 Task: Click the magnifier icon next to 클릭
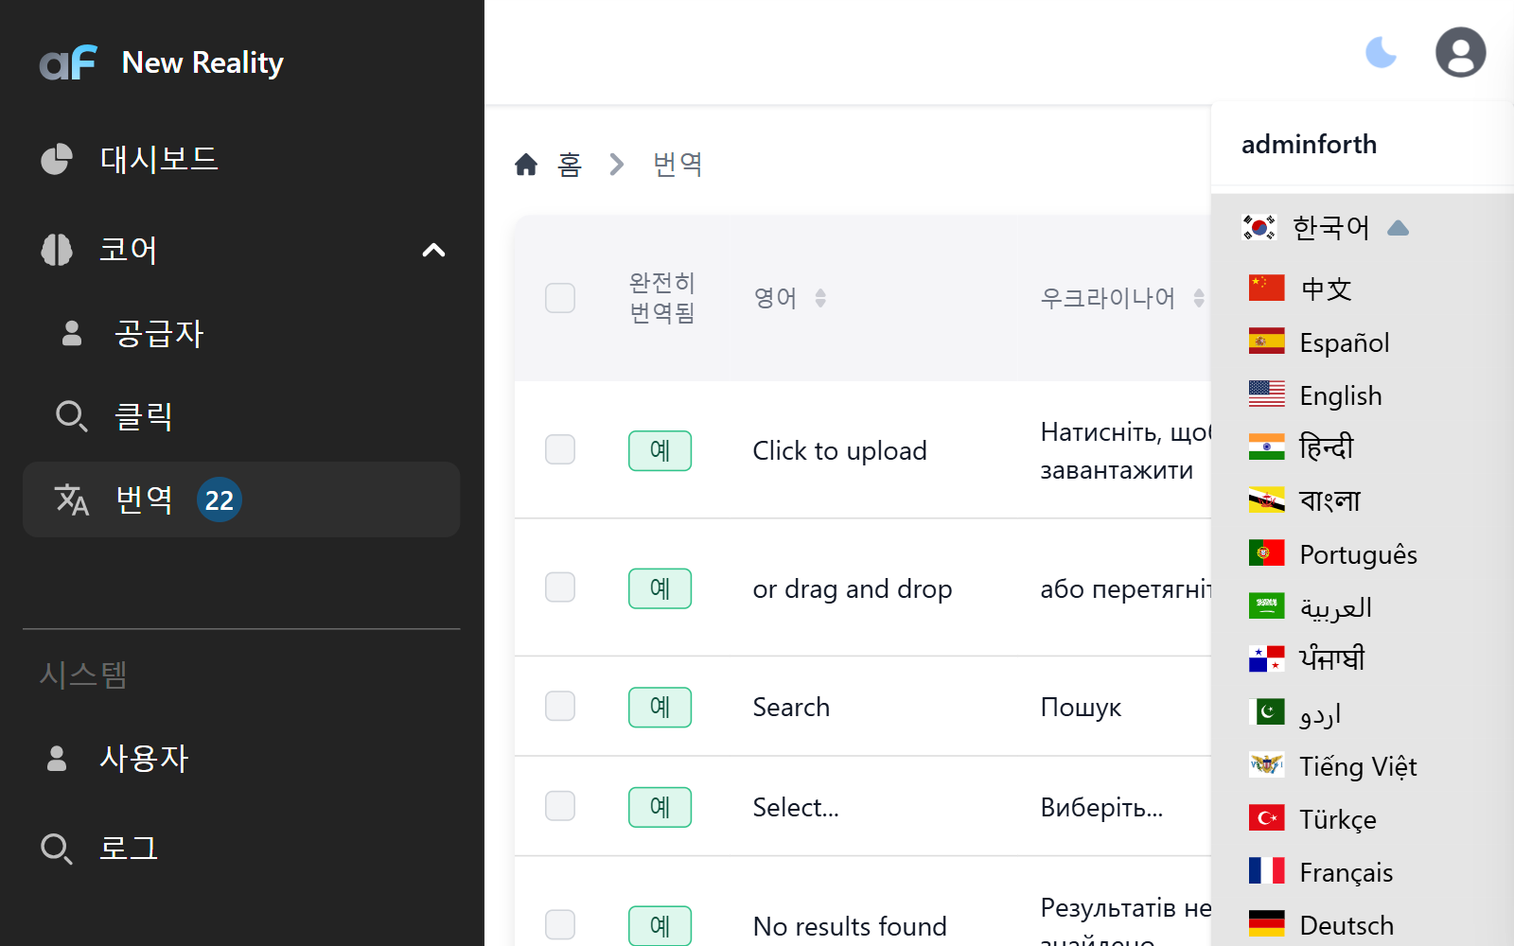point(71,416)
